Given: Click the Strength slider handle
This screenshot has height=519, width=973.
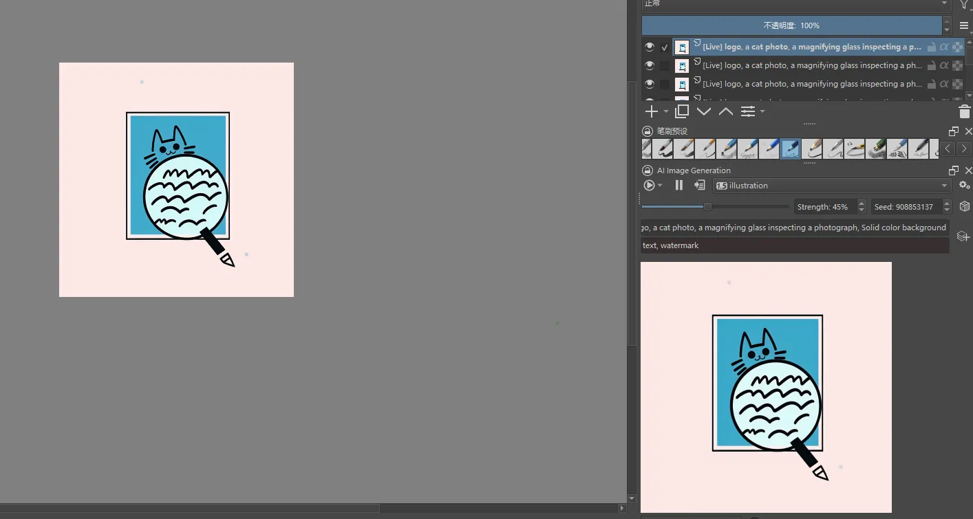Looking at the screenshot, I should pyautogui.click(x=707, y=206).
